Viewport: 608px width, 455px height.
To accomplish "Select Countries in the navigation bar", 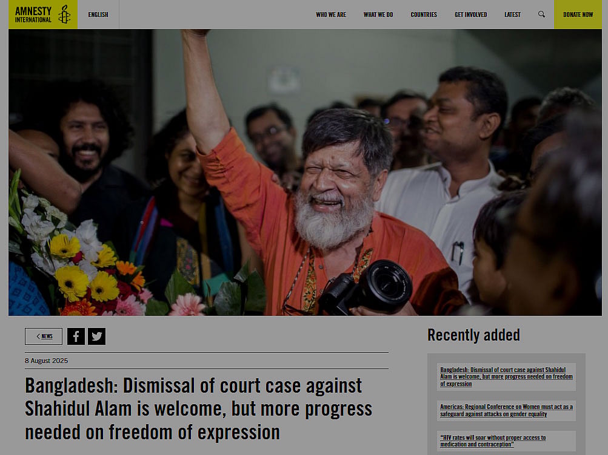I will (x=424, y=15).
